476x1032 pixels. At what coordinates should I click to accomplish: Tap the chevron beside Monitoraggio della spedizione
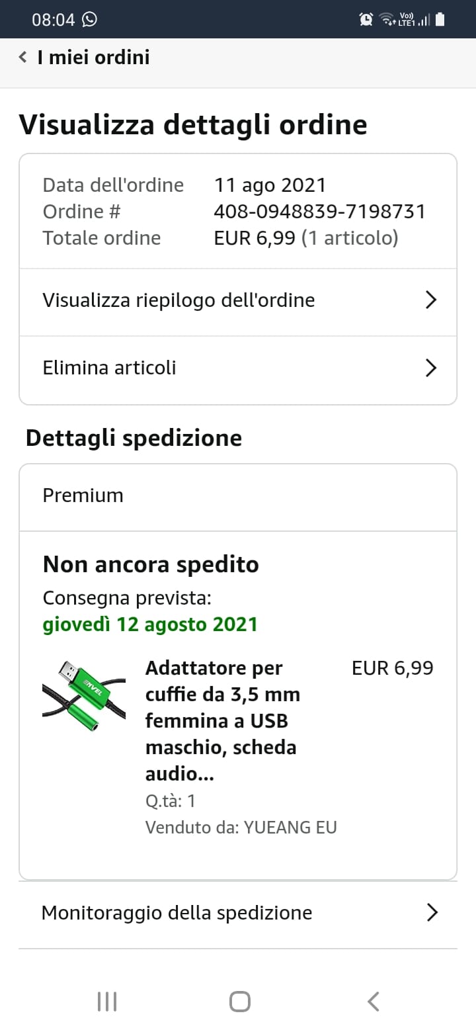tap(432, 913)
